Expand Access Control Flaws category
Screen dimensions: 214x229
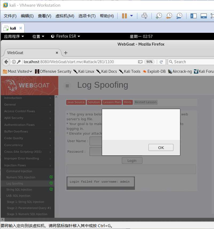[28, 111]
